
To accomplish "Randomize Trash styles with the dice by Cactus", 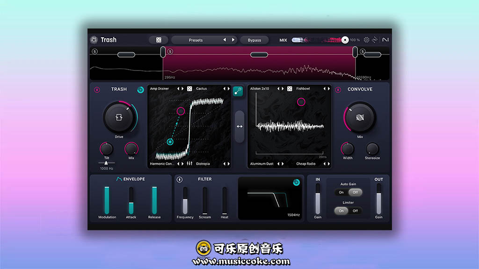I will (x=189, y=89).
